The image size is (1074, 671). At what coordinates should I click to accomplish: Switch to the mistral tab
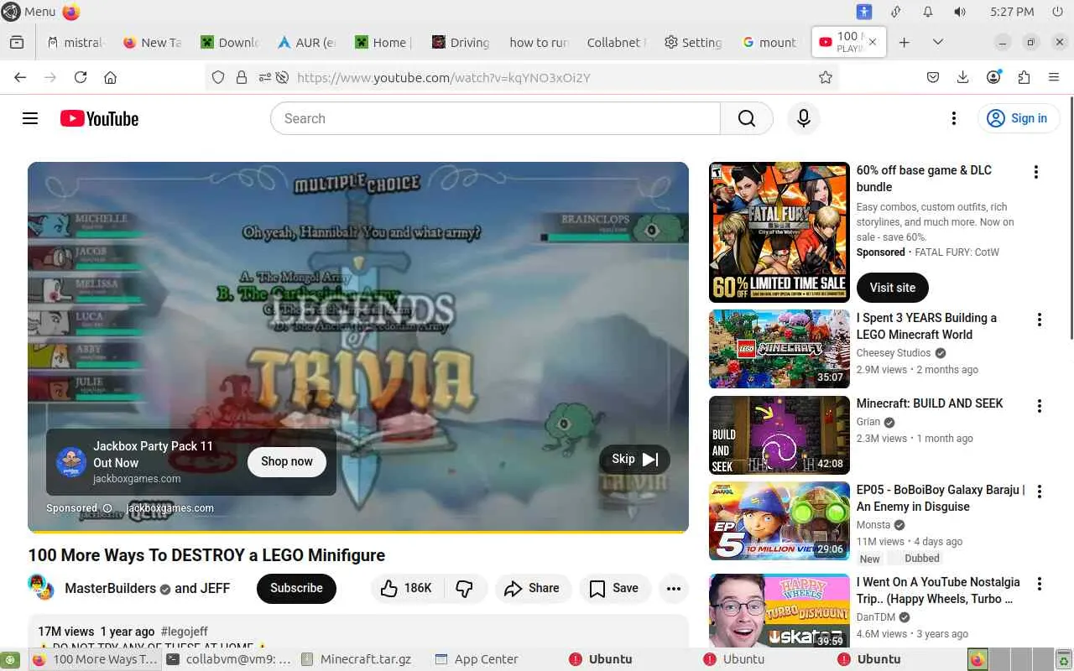coord(74,42)
